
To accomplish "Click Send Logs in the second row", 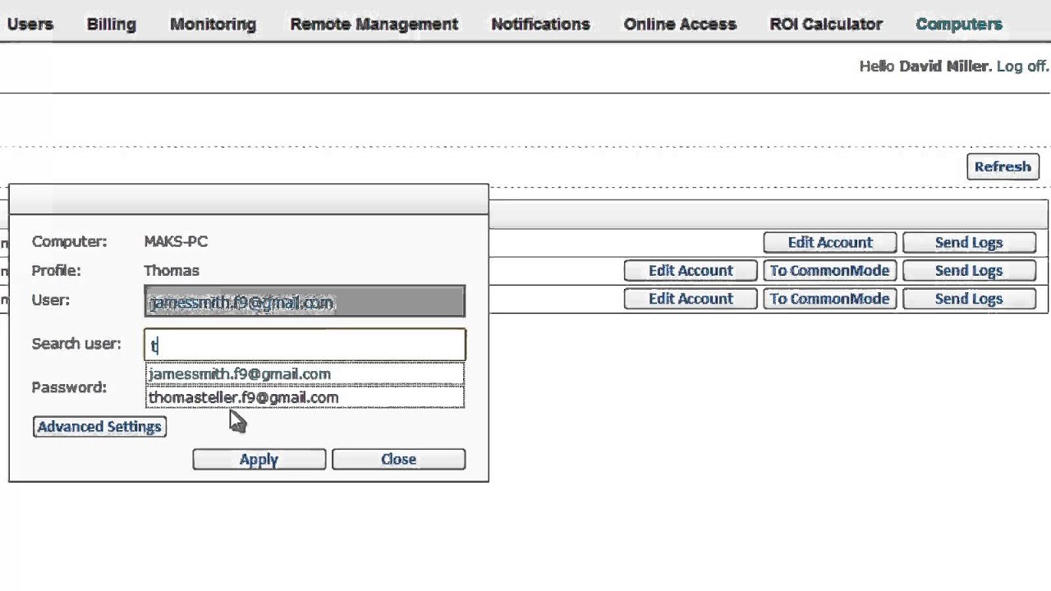I will (x=969, y=270).
